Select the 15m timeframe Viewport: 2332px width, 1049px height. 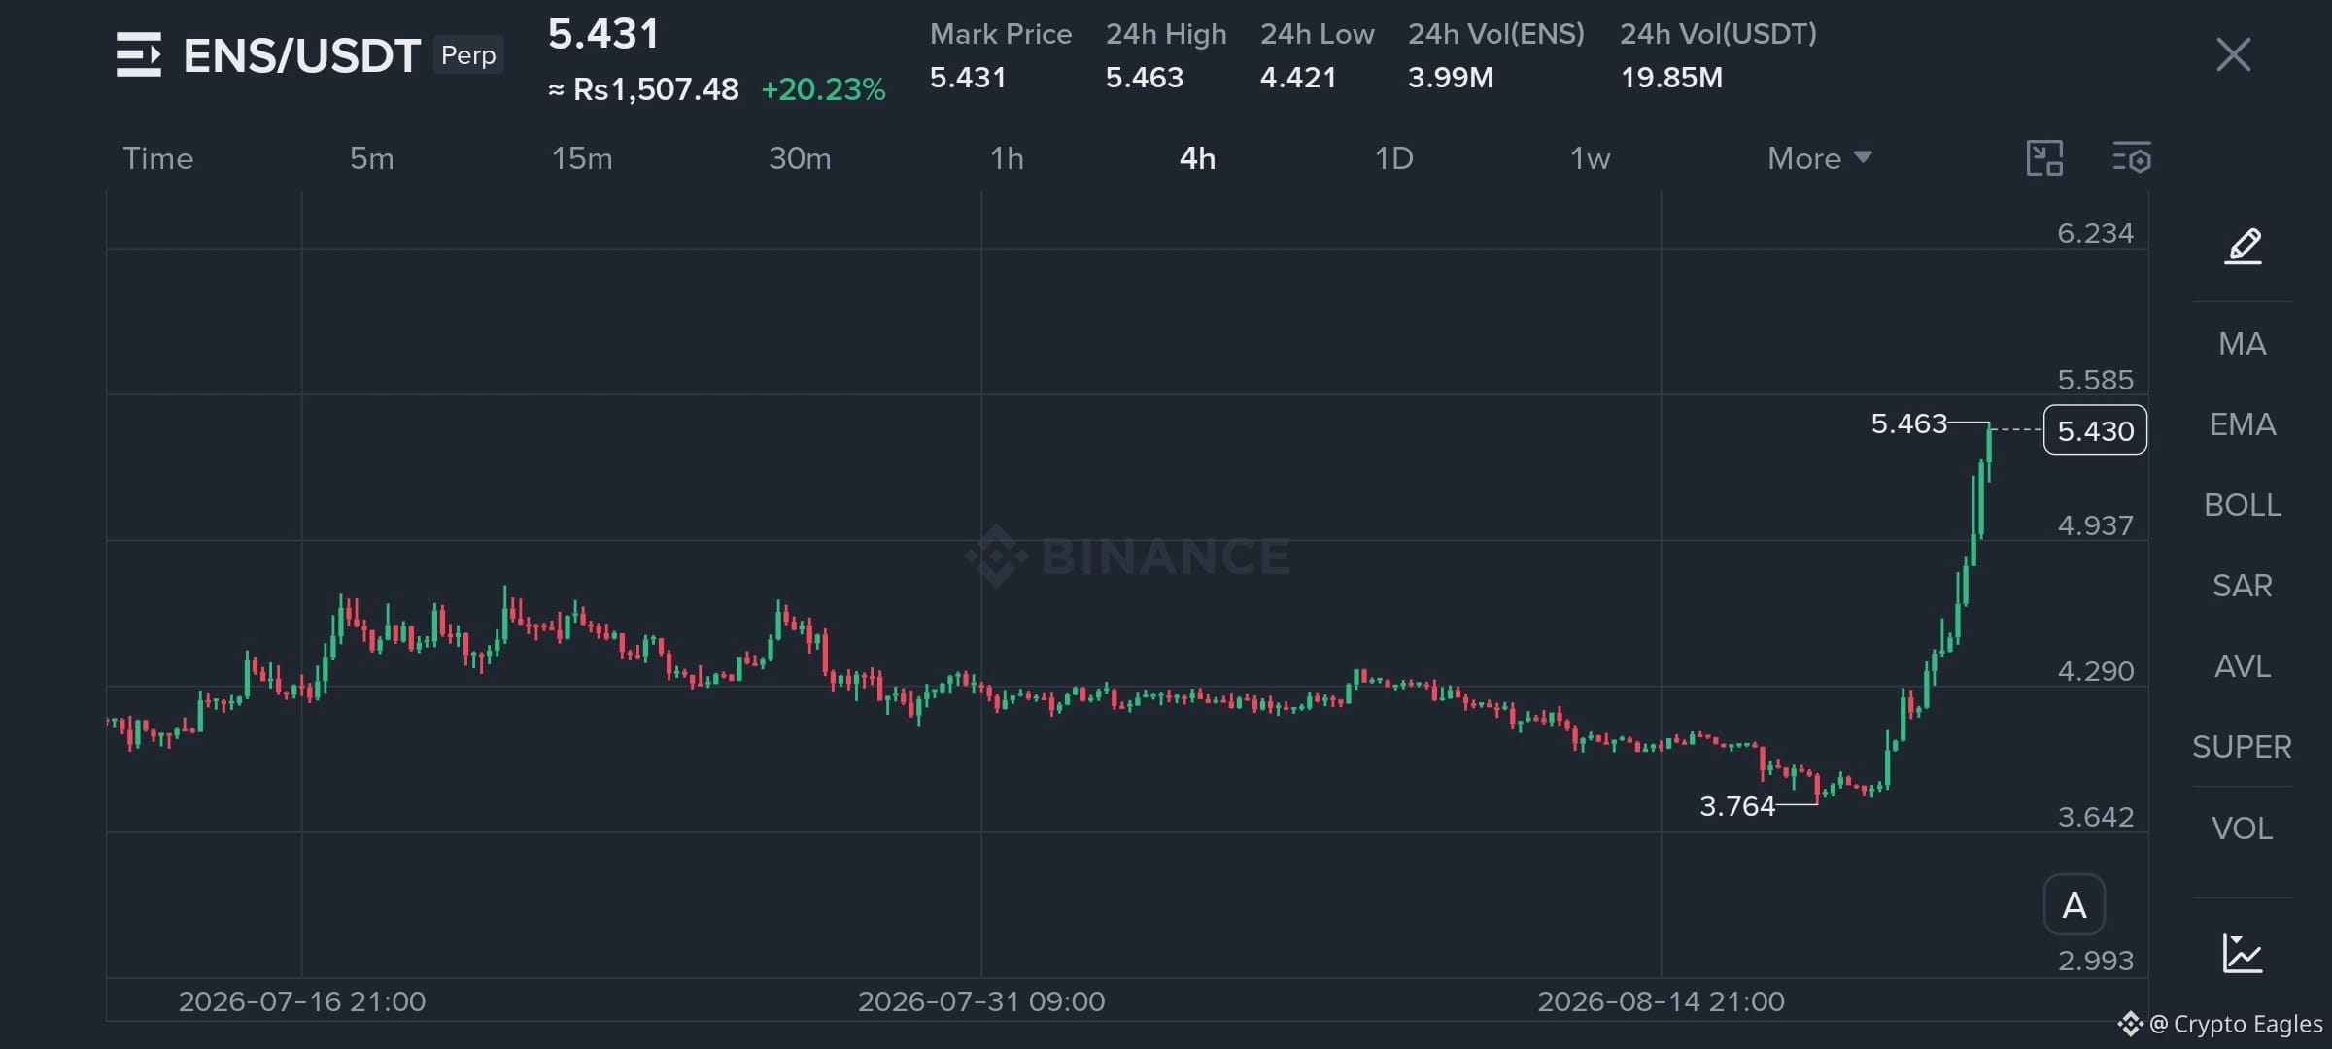582,158
